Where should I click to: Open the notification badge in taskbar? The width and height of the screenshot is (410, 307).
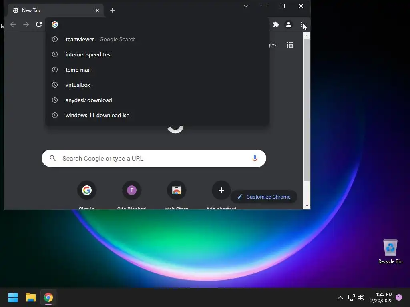point(399,297)
